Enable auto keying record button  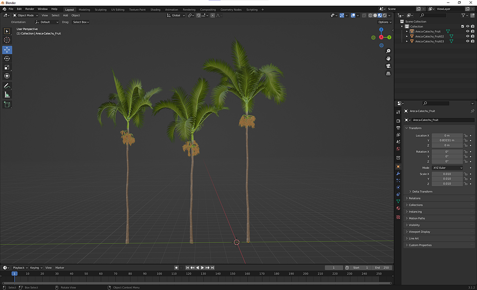point(176,268)
